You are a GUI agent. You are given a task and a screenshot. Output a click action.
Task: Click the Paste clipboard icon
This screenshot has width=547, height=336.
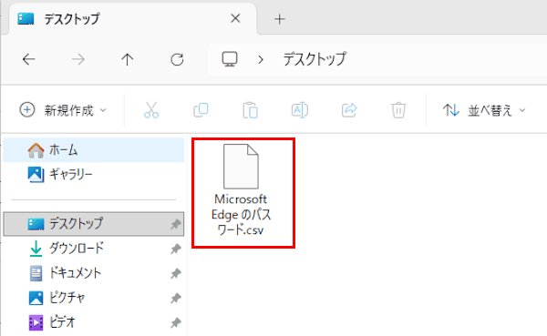point(250,110)
